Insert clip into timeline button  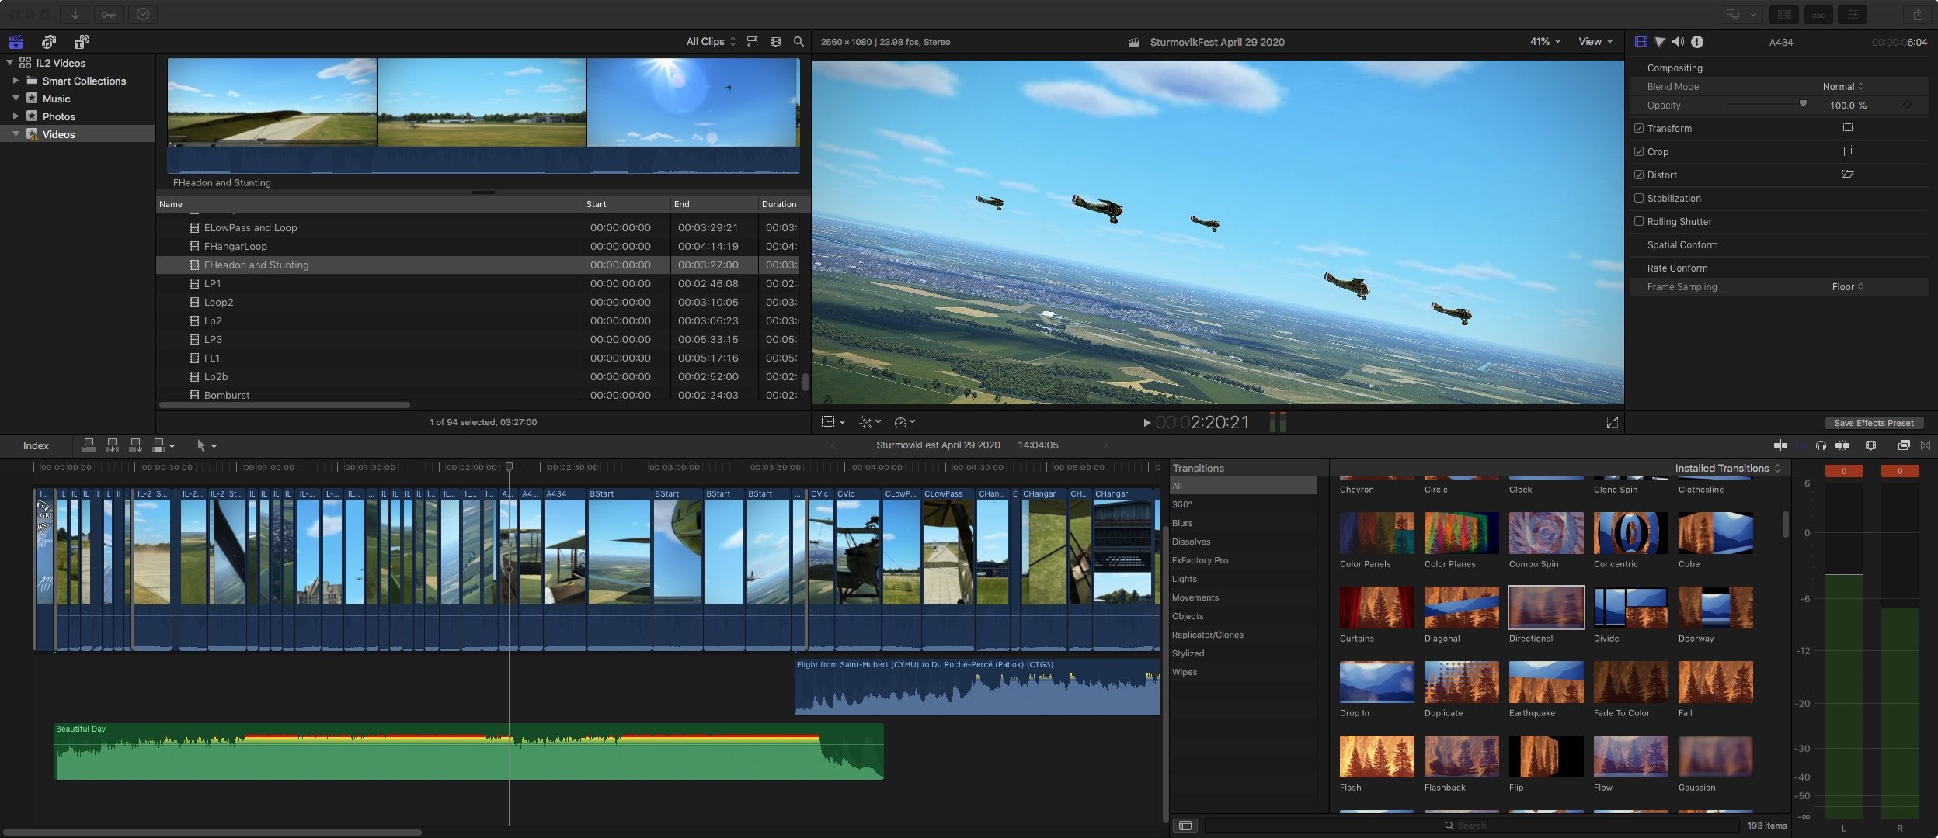(112, 445)
